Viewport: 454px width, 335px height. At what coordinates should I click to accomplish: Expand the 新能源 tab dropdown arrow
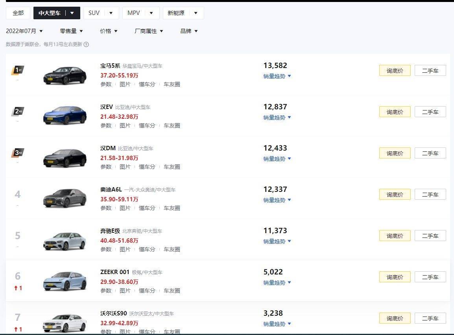coord(196,13)
